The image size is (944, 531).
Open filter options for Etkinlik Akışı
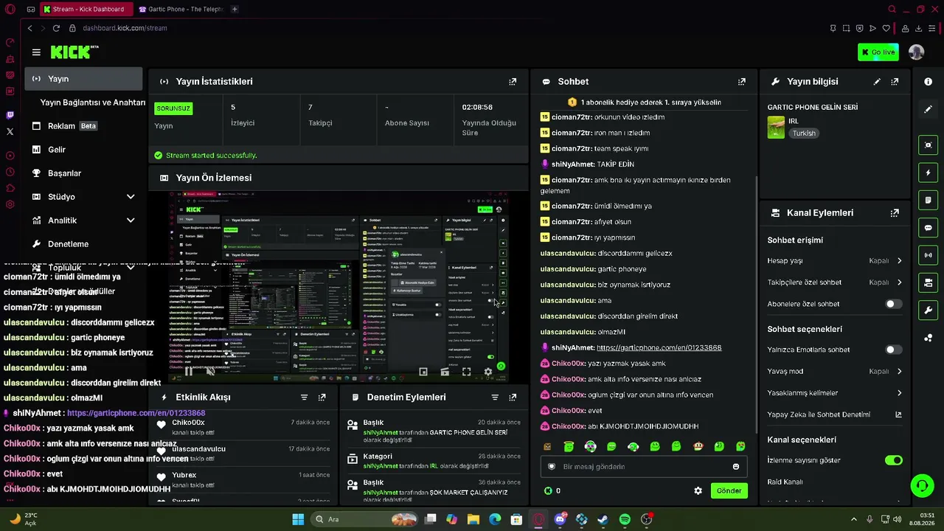(304, 398)
